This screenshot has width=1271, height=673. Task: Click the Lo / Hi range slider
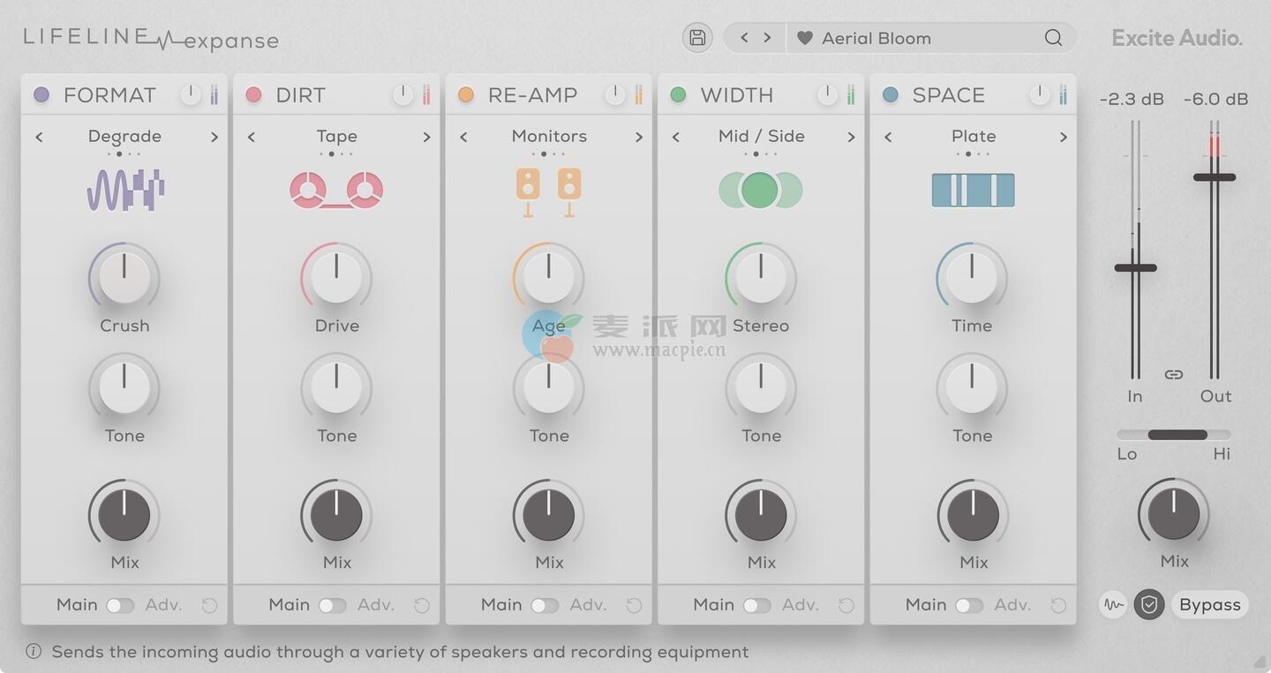pos(1174,435)
